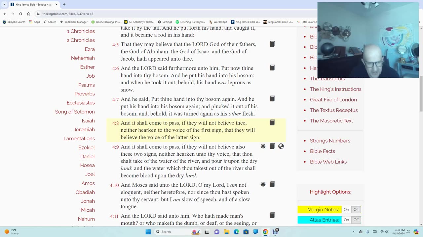This screenshot has width=423, height=237.
Task: Open The King's Instructions link
Action: click(336, 89)
